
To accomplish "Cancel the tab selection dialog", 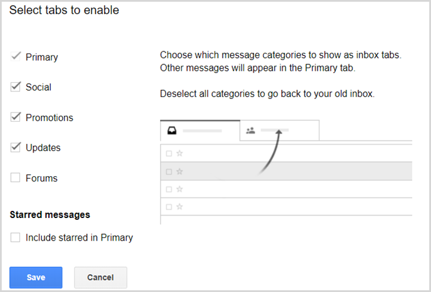I will pos(100,277).
